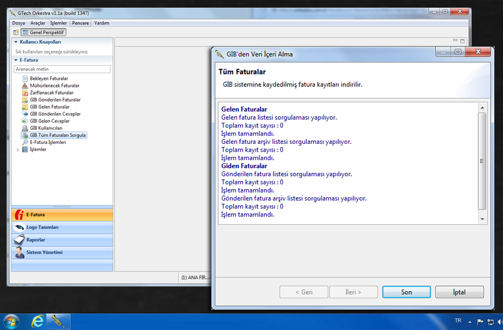Viewport: 503px width, 330px height.
Task: Open the Logo Tanımları sidebar section
Action: (62, 227)
